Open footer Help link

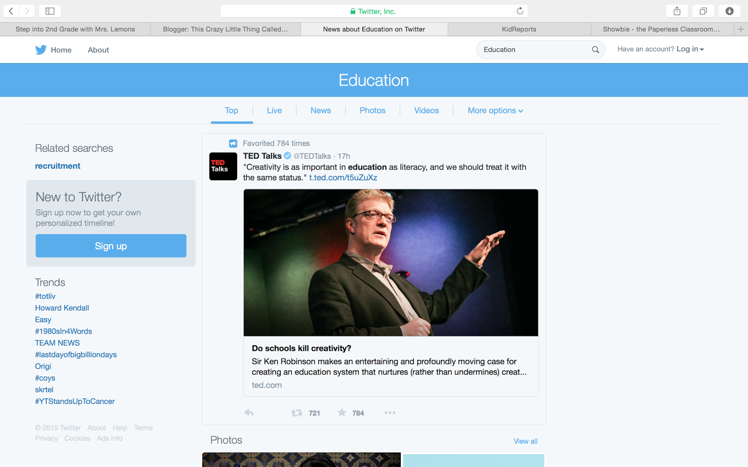[x=120, y=428]
